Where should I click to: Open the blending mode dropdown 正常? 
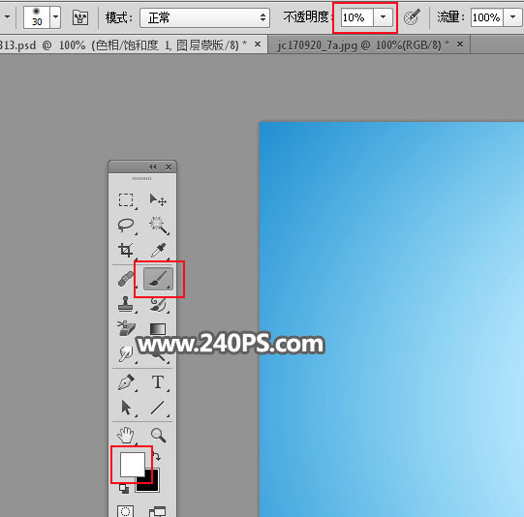click(205, 17)
